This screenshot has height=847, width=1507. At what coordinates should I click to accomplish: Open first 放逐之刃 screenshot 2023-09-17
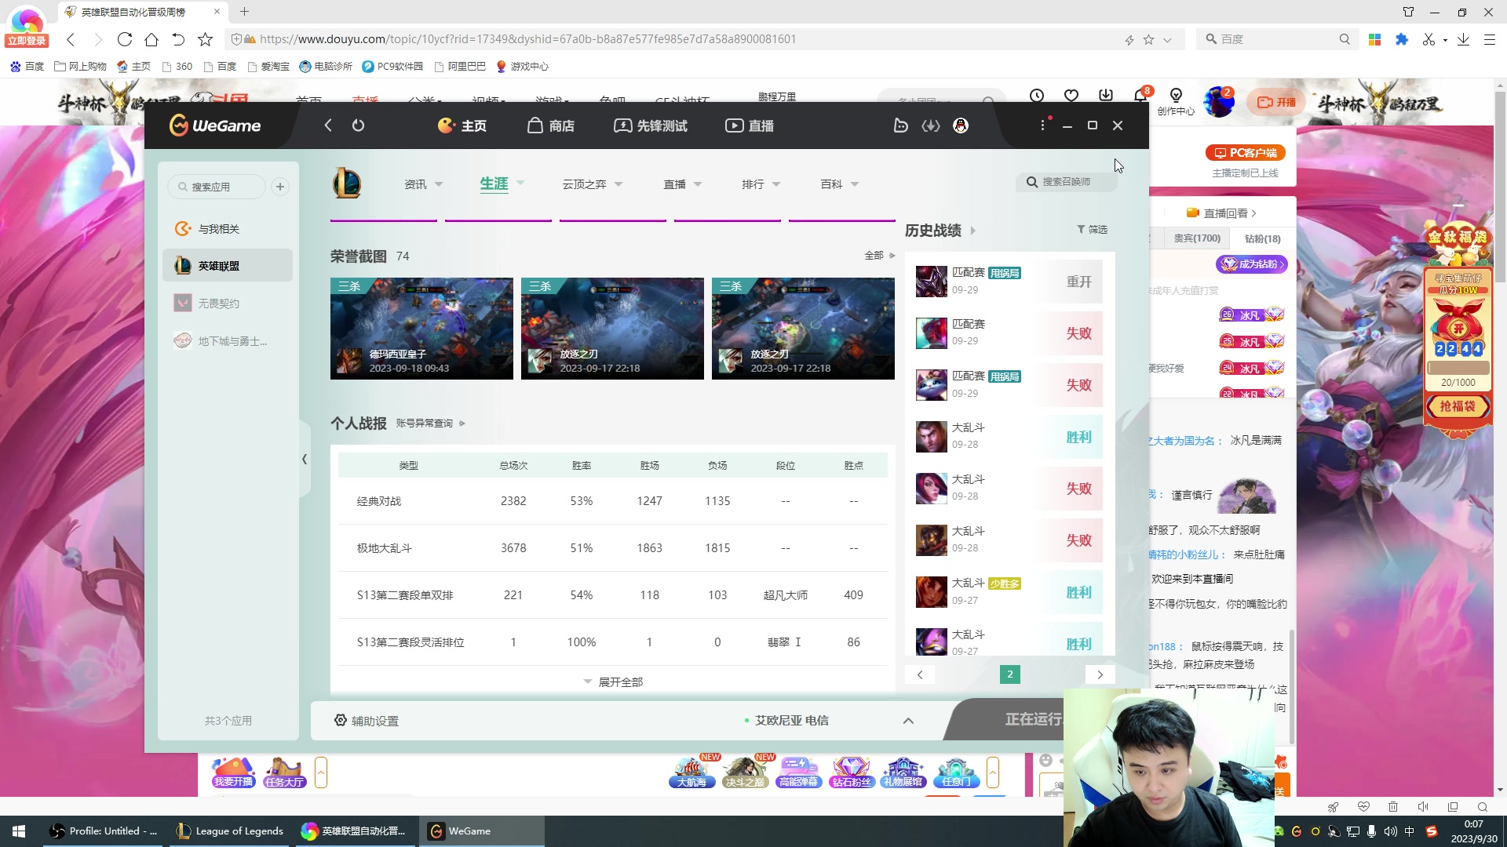(x=612, y=329)
